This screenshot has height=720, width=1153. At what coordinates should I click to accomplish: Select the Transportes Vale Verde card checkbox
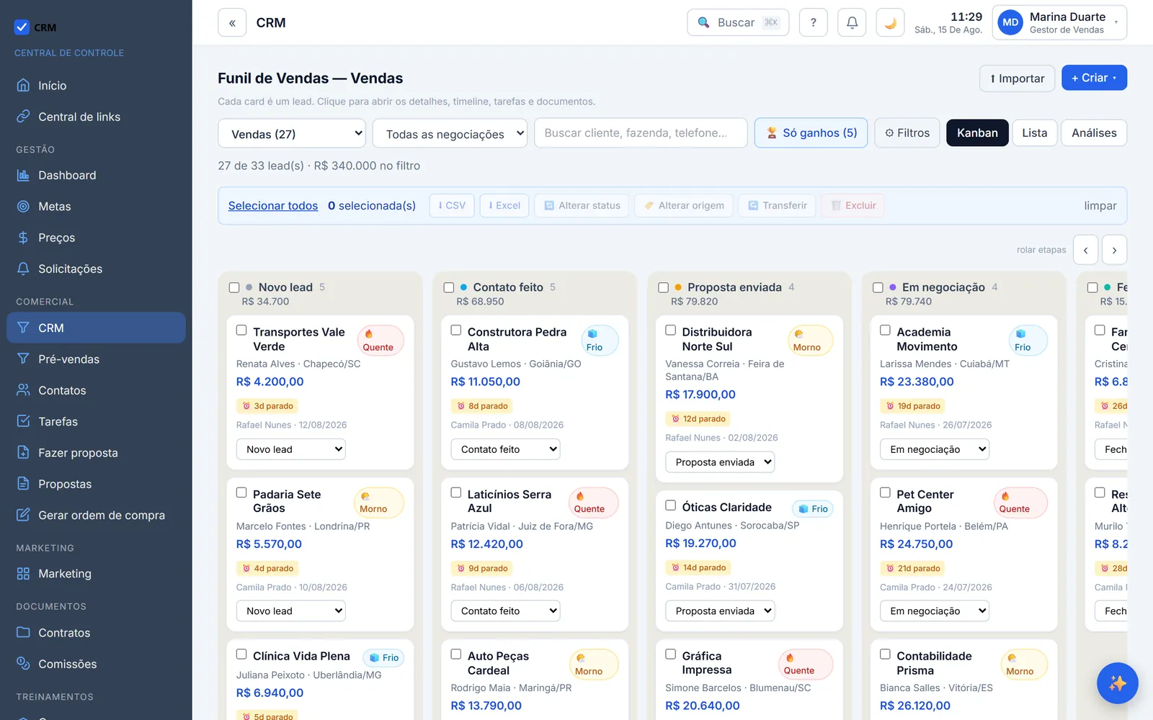click(241, 330)
